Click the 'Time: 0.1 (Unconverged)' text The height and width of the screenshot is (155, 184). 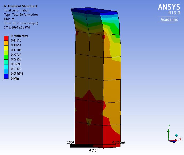pos(21,23)
